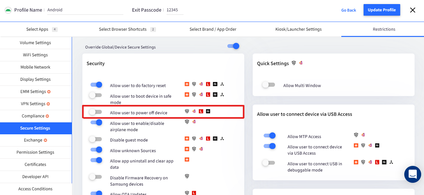Image resolution: width=424 pixels, height=195 pixels.
Task: Toggle the Disable guest mode switch
Action: coord(95,139)
